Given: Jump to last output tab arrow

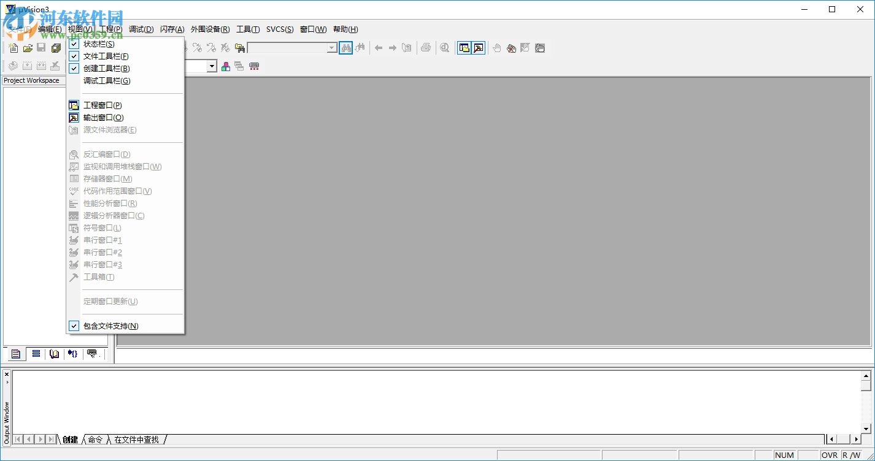Looking at the screenshot, I should [x=51, y=439].
